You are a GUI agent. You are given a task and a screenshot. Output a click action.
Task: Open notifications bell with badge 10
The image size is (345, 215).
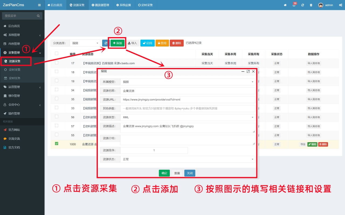pos(294,5)
